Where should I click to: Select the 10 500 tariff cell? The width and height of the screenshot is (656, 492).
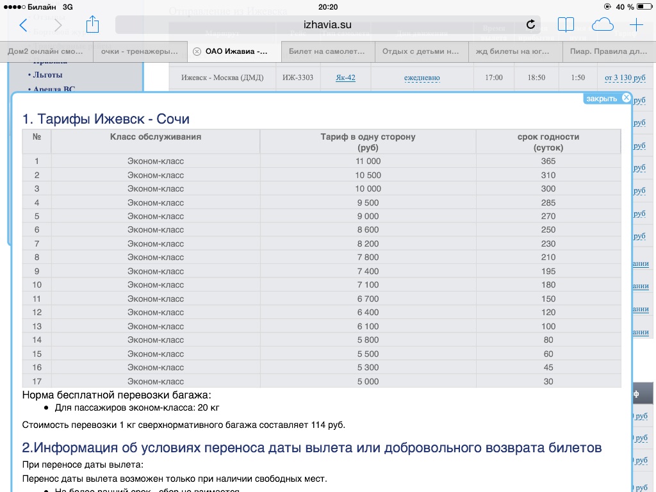click(x=368, y=175)
